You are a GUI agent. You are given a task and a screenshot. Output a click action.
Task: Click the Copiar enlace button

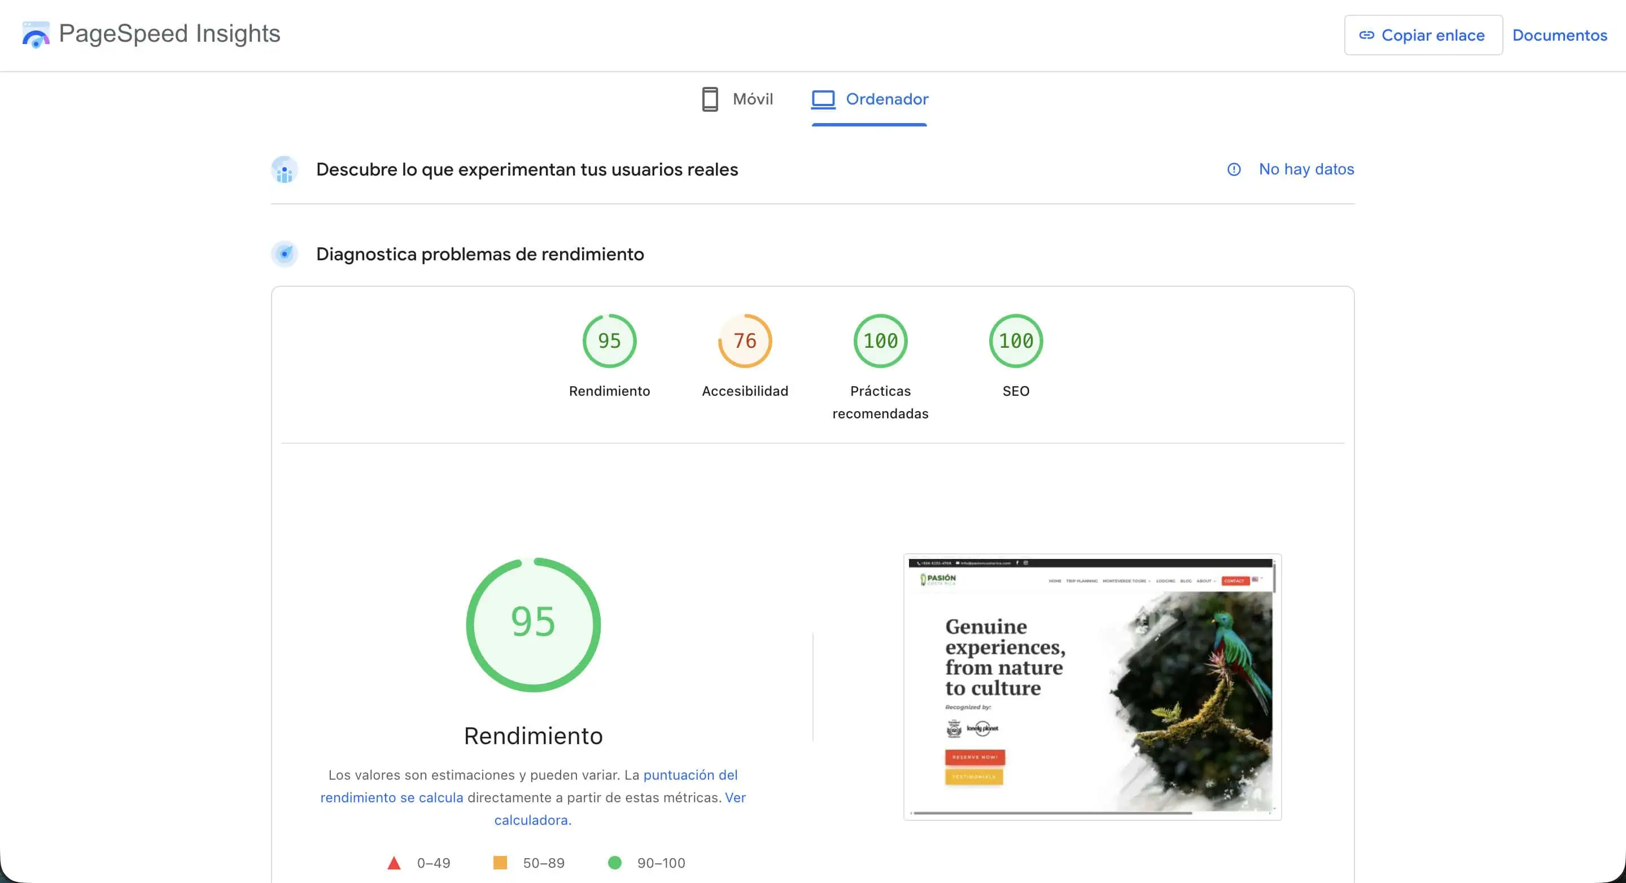pyautogui.click(x=1423, y=36)
